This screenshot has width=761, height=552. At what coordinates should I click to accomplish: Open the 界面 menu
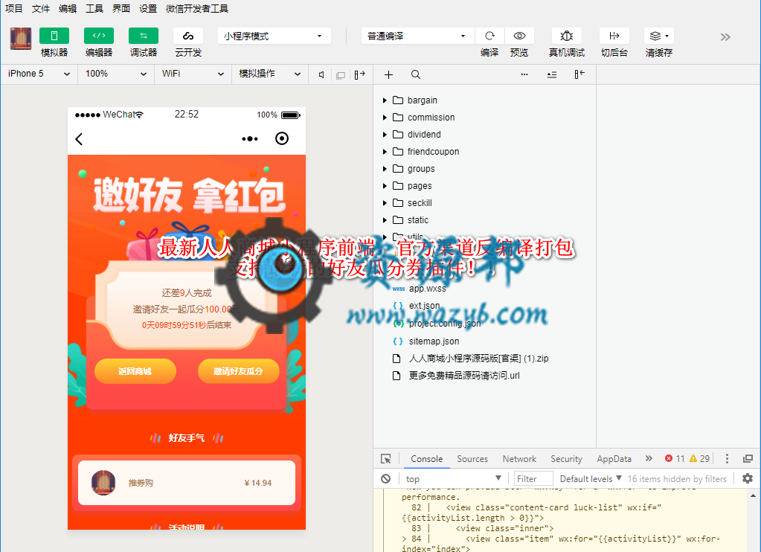click(x=121, y=9)
